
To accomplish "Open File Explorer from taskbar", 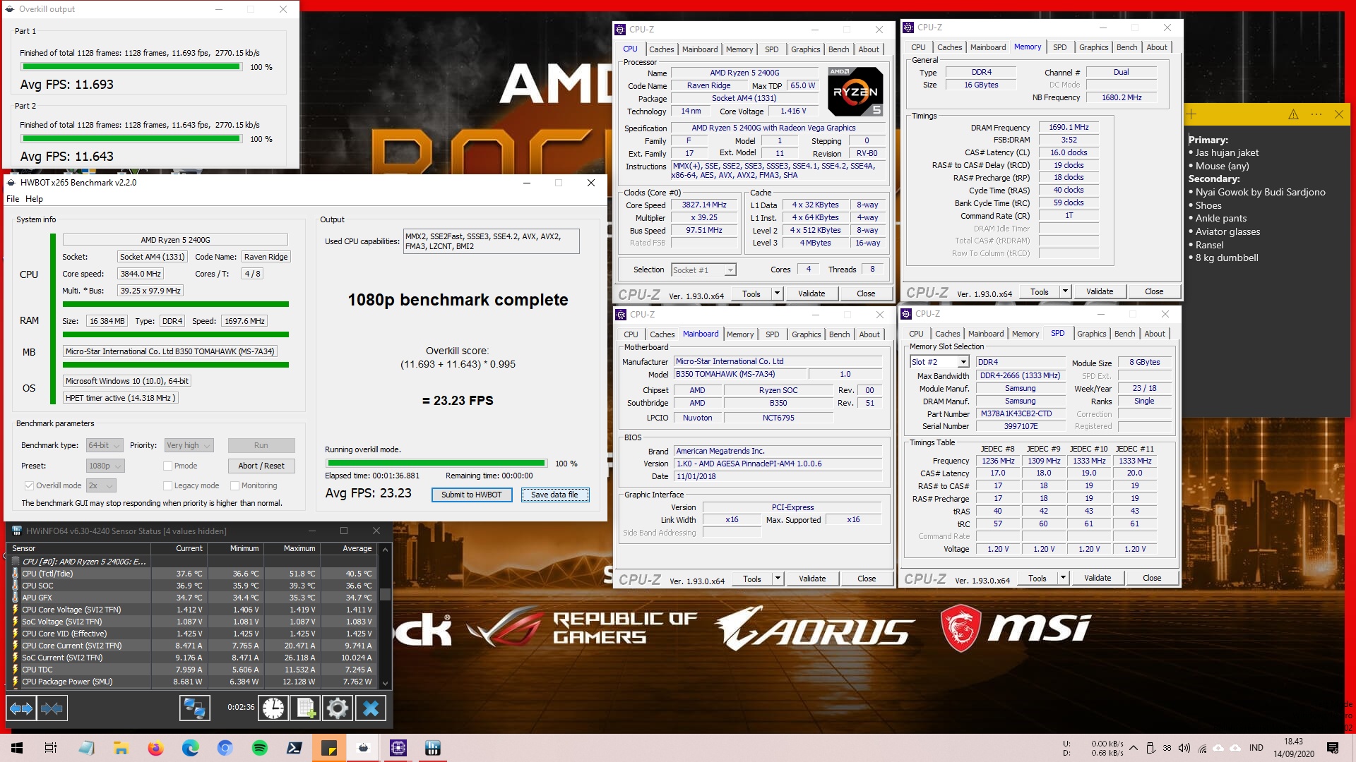I will pyautogui.click(x=121, y=748).
